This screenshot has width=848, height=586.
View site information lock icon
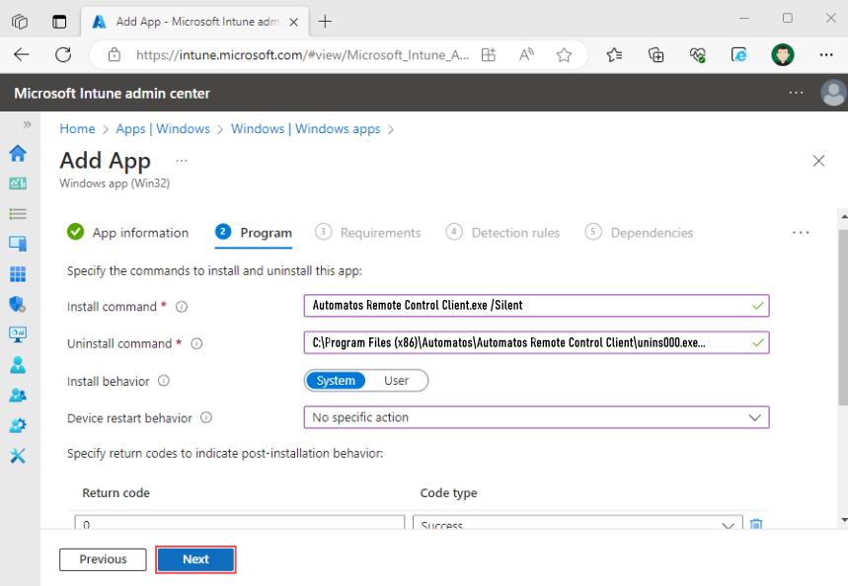click(115, 54)
